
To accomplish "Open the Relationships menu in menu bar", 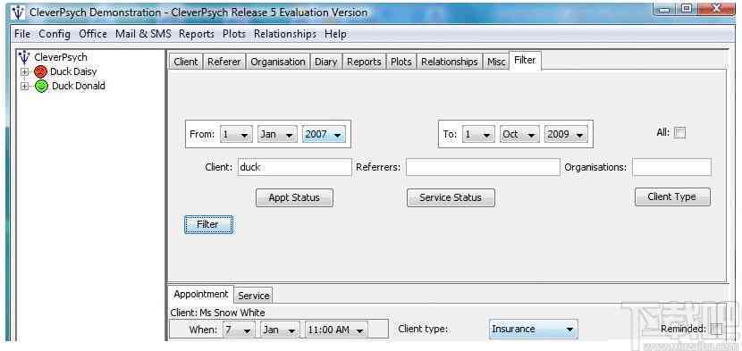I will (x=285, y=34).
